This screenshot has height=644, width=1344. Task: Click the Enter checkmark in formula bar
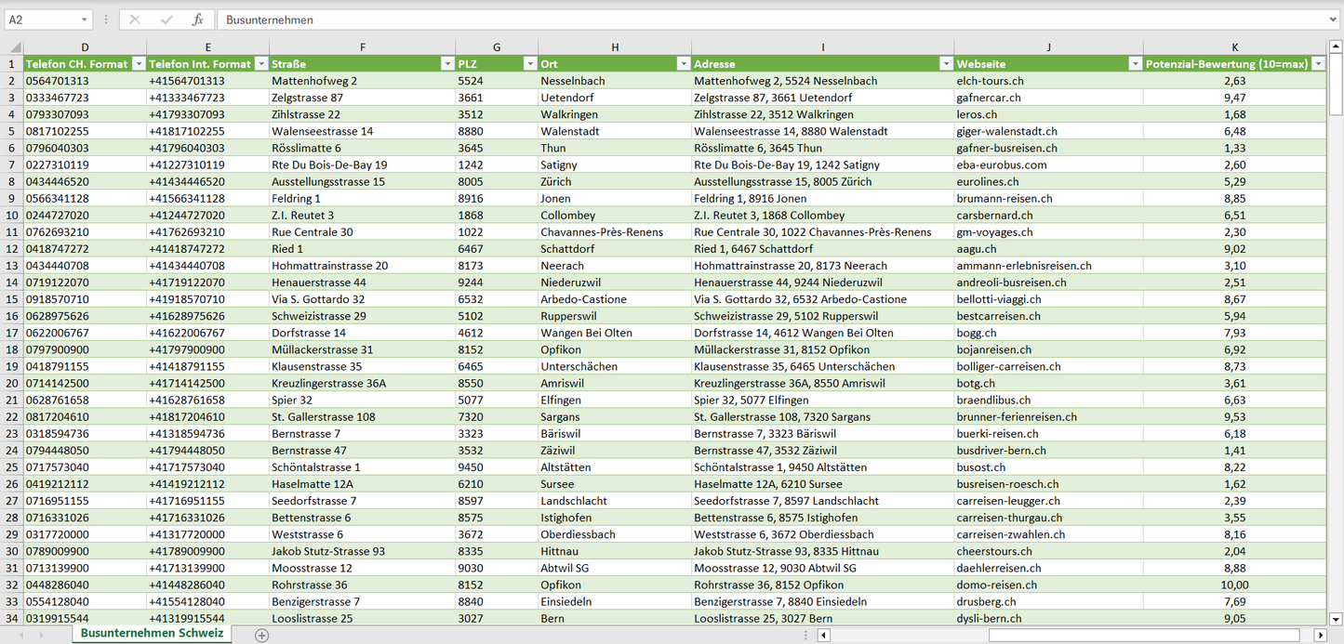click(x=166, y=20)
